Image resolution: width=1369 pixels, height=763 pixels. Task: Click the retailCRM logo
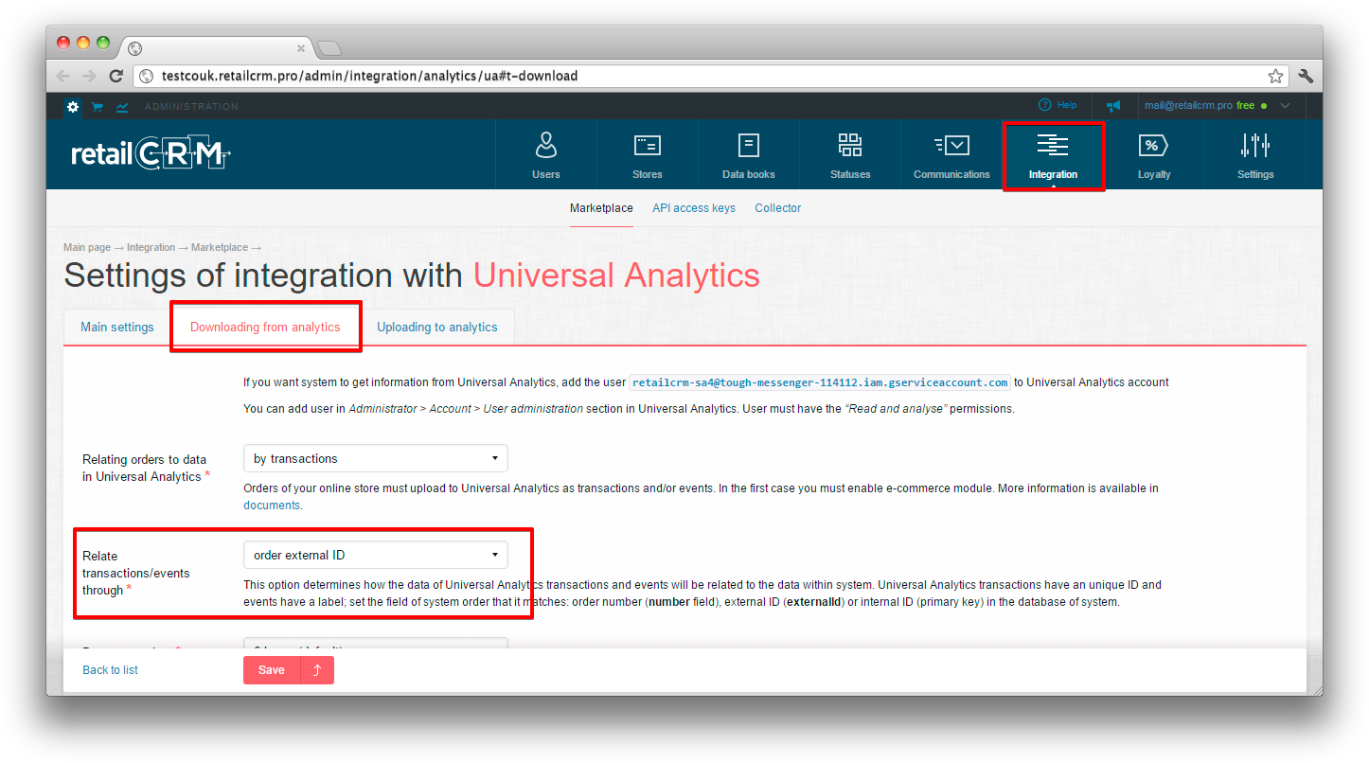pyautogui.click(x=151, y=153)
